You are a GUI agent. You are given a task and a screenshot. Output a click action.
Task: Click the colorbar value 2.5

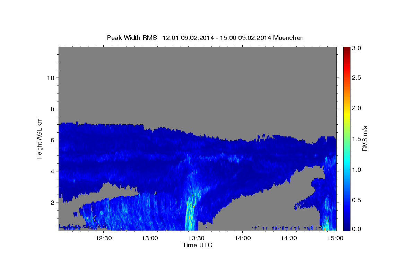coord(357,78)
